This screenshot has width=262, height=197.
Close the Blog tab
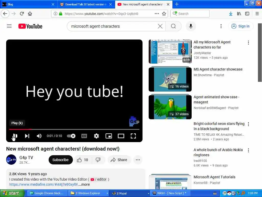53,4
